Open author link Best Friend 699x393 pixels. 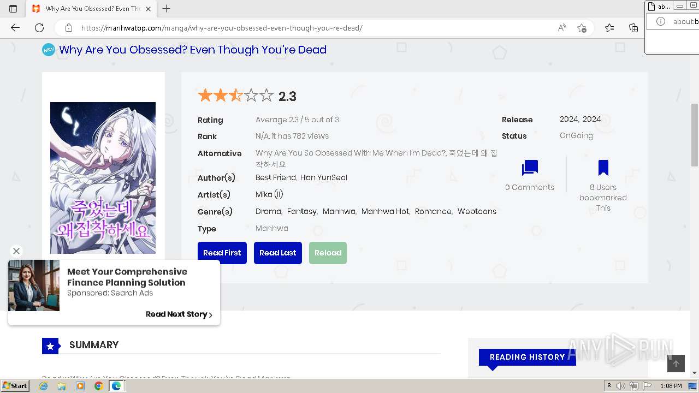pos(276,177)
